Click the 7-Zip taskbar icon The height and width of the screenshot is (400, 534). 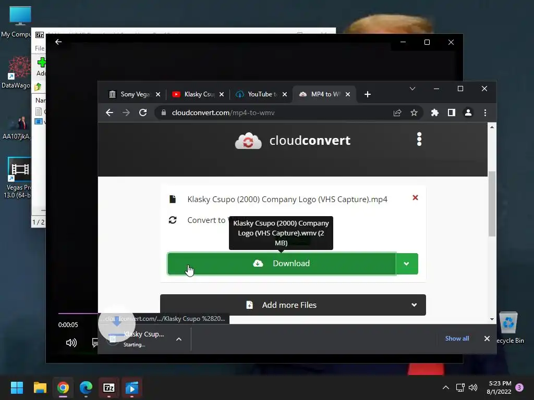click(109, 387)
